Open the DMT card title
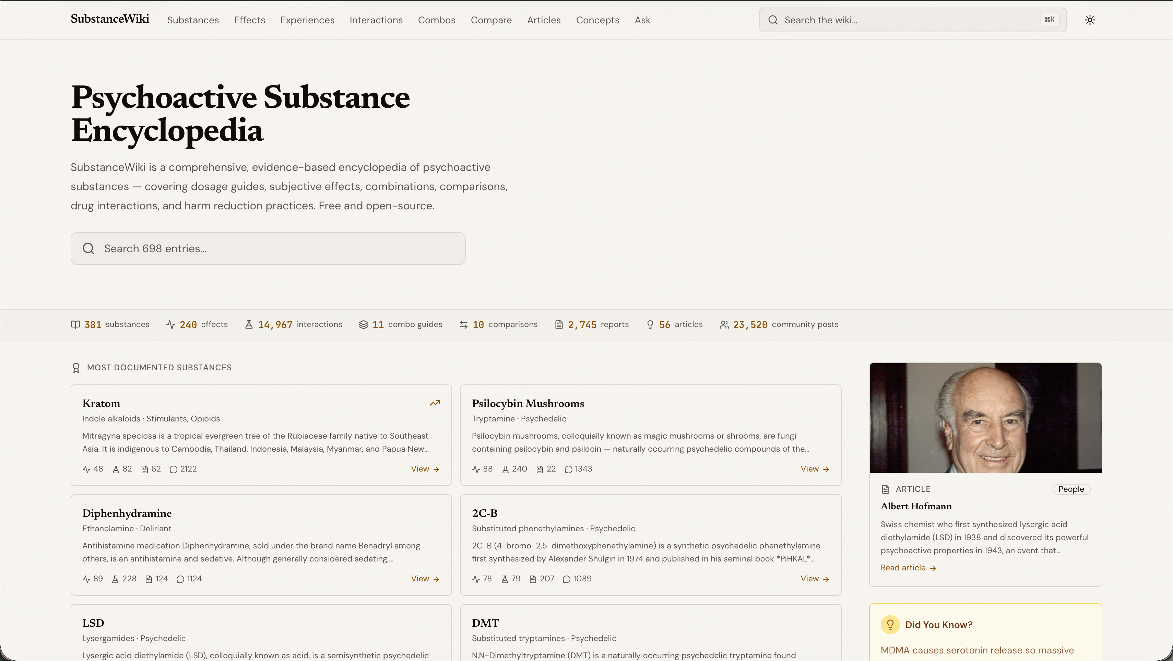The width and height of the screenshot is (1173, 661). coord(485,623)
